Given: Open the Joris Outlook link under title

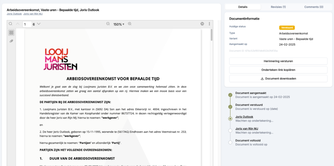Looking at the screenshot, I should (14, 14).
